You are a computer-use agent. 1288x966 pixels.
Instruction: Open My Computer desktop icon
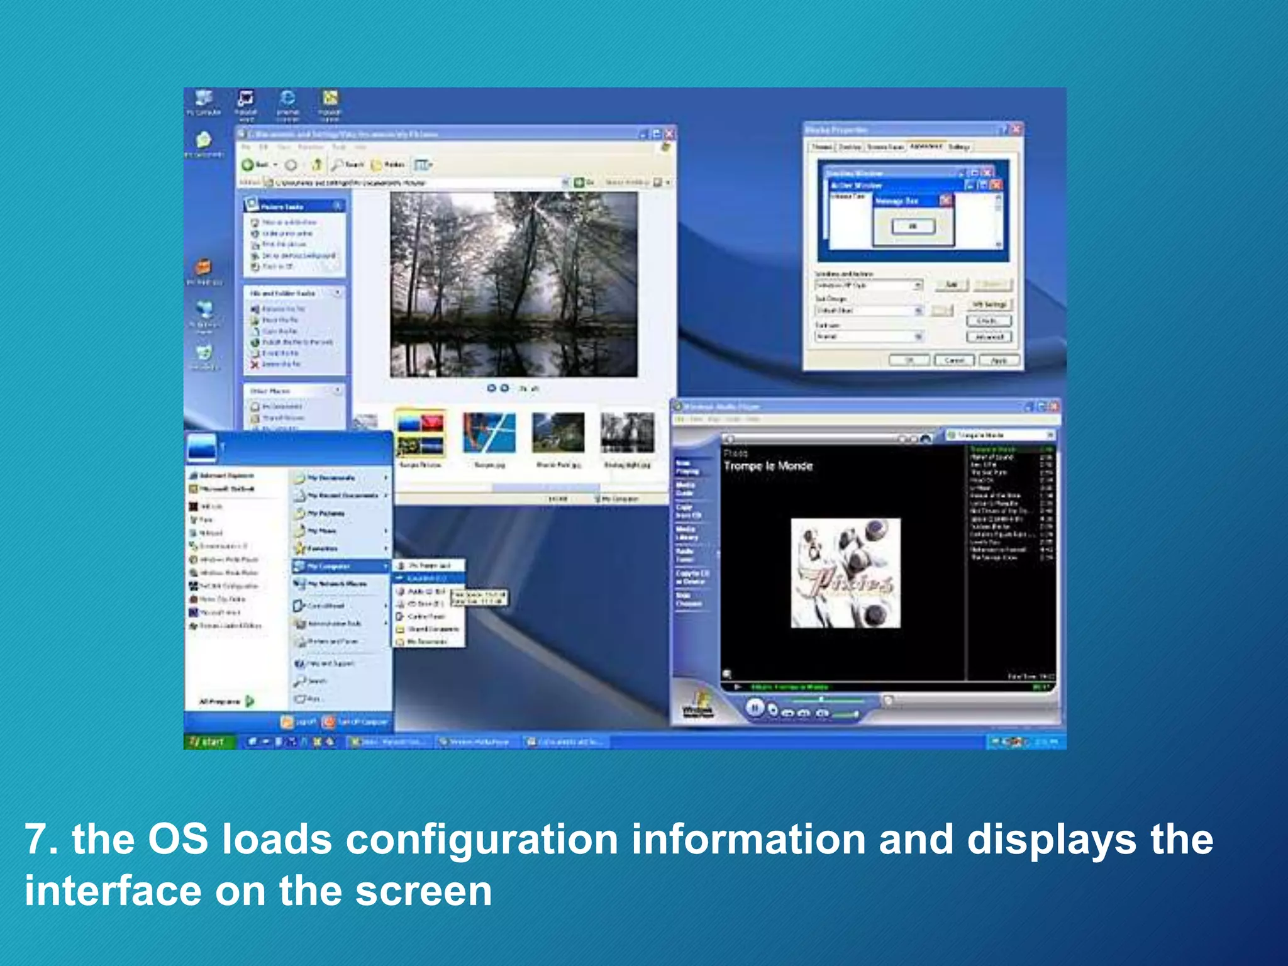(x=204, y=103)
